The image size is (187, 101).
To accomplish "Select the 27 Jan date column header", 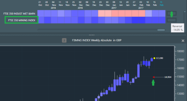I will pyautogui.click(x=134, y=4).
